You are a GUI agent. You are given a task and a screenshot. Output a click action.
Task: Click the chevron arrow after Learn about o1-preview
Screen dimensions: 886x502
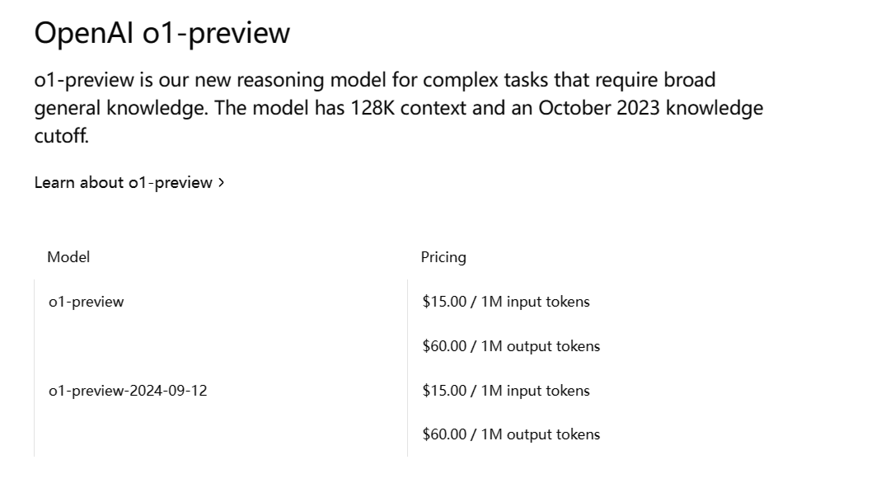click(222, 183)
